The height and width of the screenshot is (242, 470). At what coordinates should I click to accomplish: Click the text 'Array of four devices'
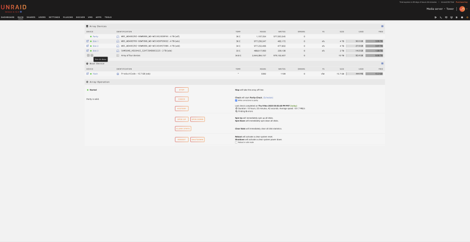(x=130, y=55)
